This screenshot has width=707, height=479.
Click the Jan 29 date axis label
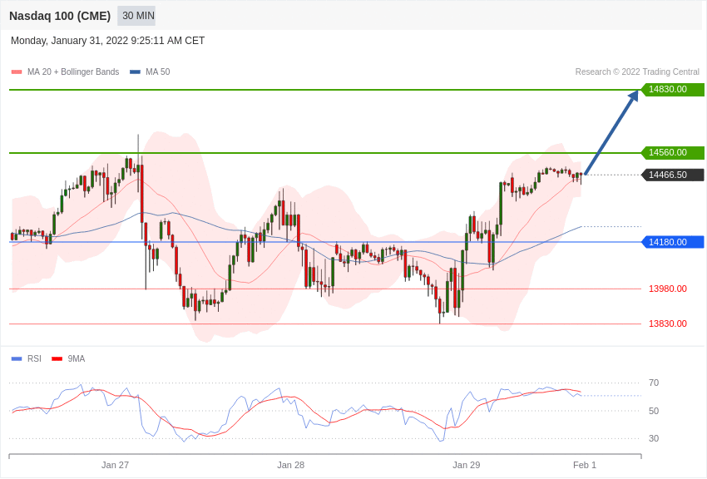467,465
